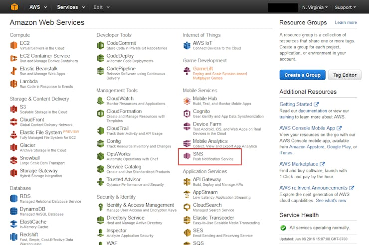
Task: Click the GameLift icon
Action: pyautogui.click(x=187, y=71)
